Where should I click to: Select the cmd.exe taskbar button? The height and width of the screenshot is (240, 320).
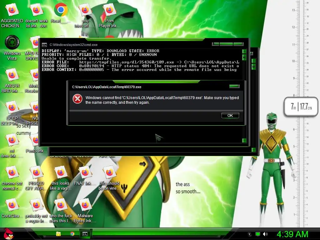[x=85, y=234]
